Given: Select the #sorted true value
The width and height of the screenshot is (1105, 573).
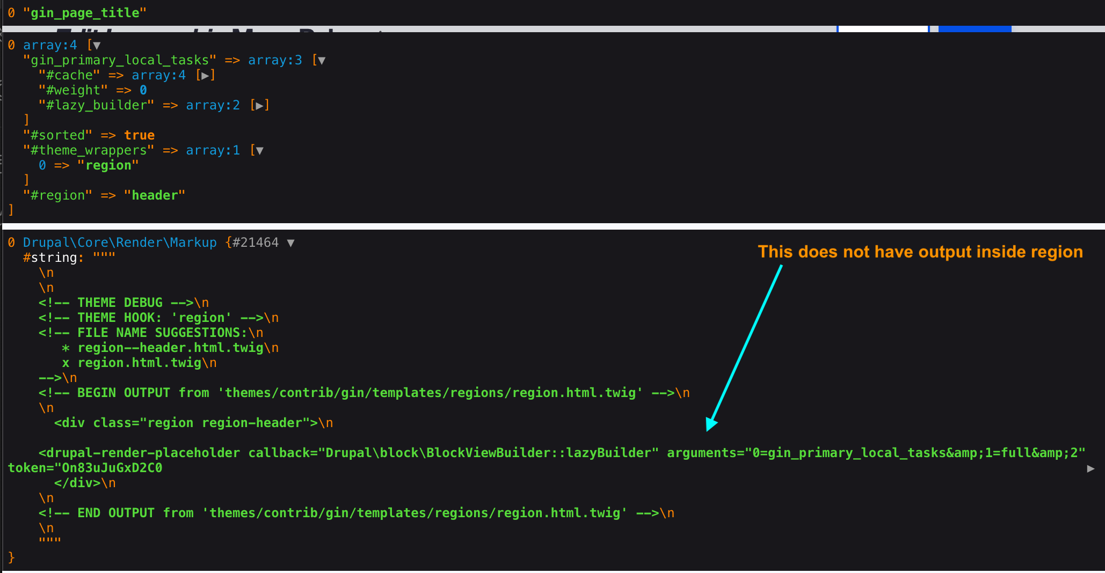Looking at the screenshot, I should click(139, 135).
